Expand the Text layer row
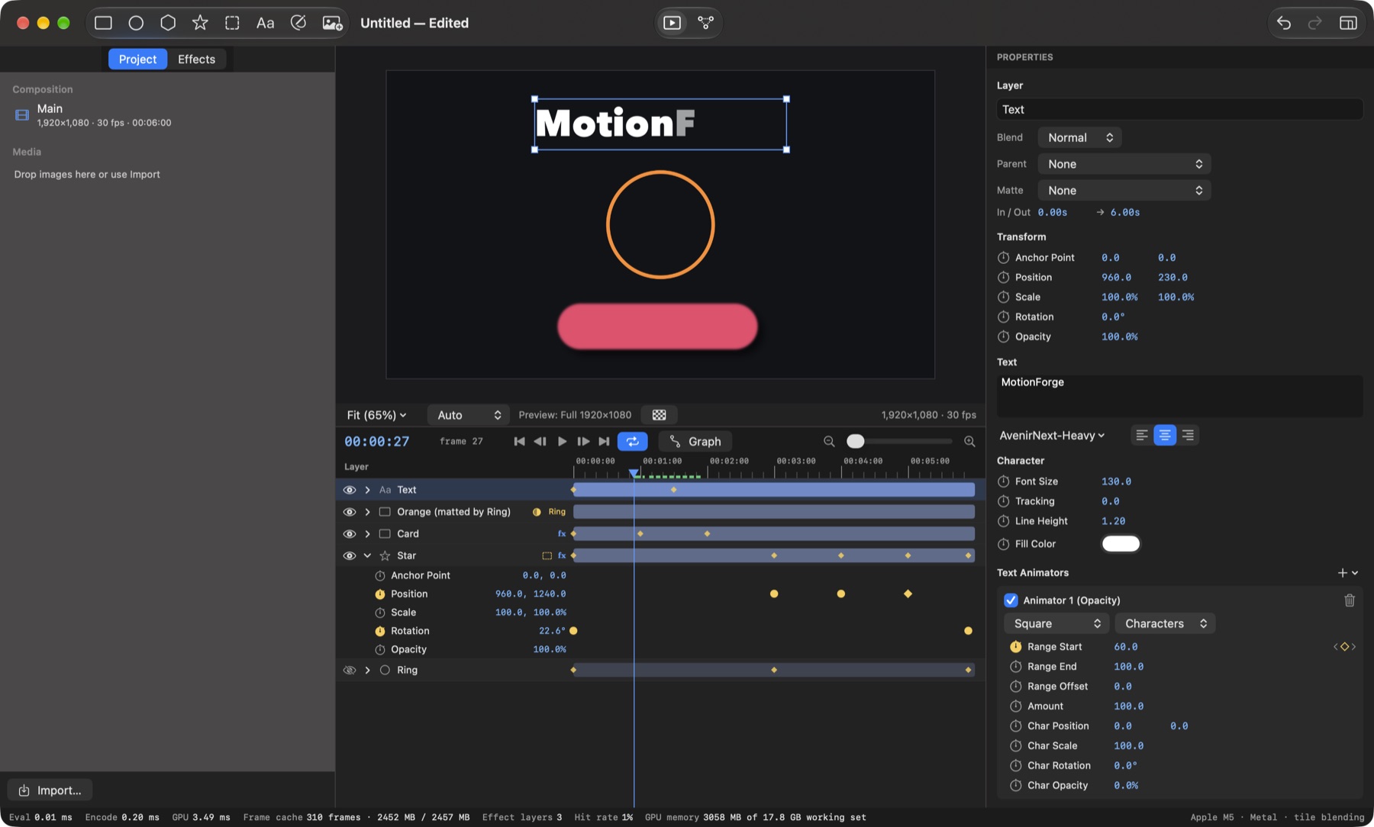This screenshot has height=827, width=1374. [x=367, y=490]
